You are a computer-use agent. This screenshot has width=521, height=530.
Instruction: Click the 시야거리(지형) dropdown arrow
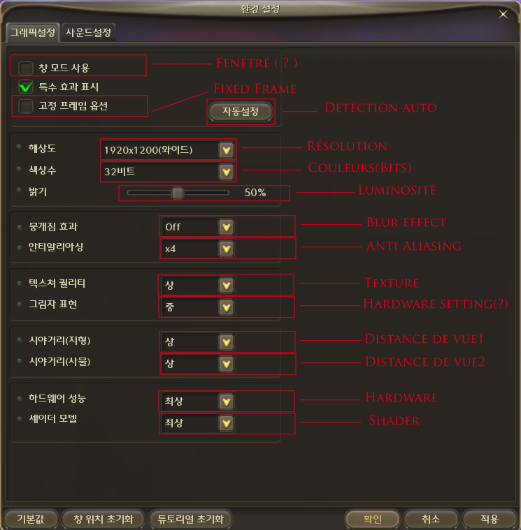[x=227, y=342]
